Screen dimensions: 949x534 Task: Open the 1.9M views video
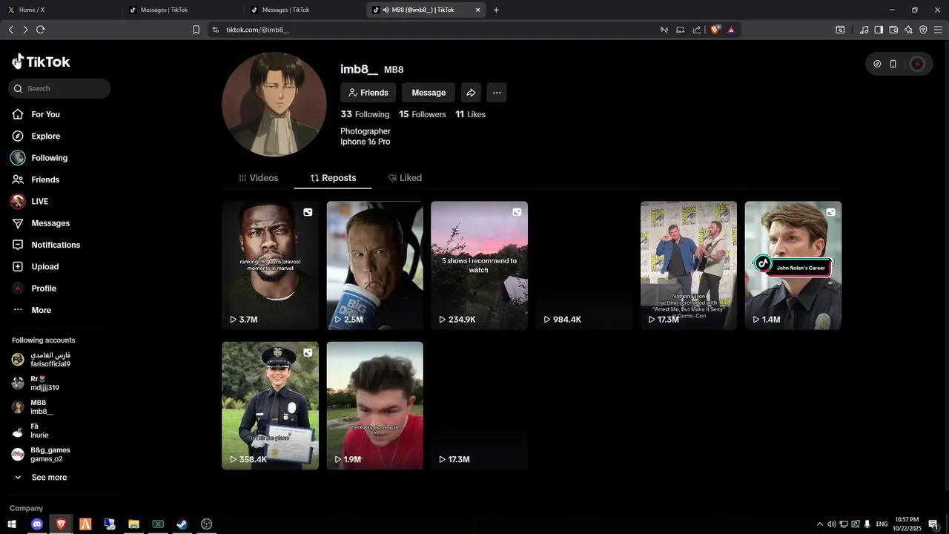pos(375,406)
